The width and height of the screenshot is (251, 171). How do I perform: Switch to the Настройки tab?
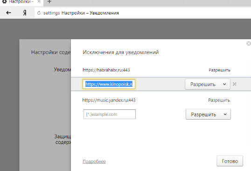[20, 1]
